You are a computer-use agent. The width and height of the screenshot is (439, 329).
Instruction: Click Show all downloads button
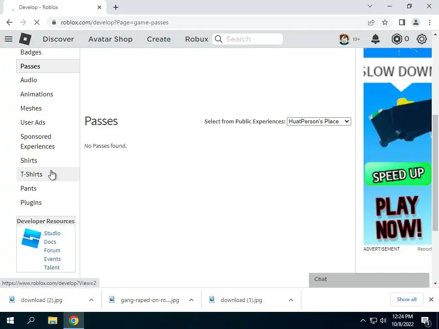click(x=406, y=299)
